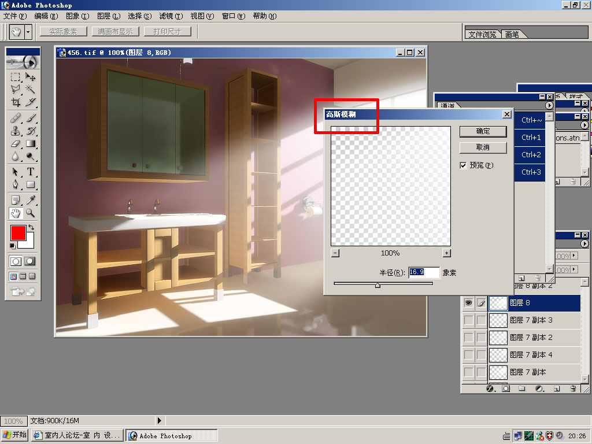Click create new layer icon in layers panel
This screenshot has width=592, height=444.
pos(557,388)
